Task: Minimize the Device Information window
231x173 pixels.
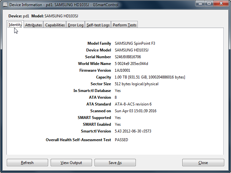Action: 200,4
